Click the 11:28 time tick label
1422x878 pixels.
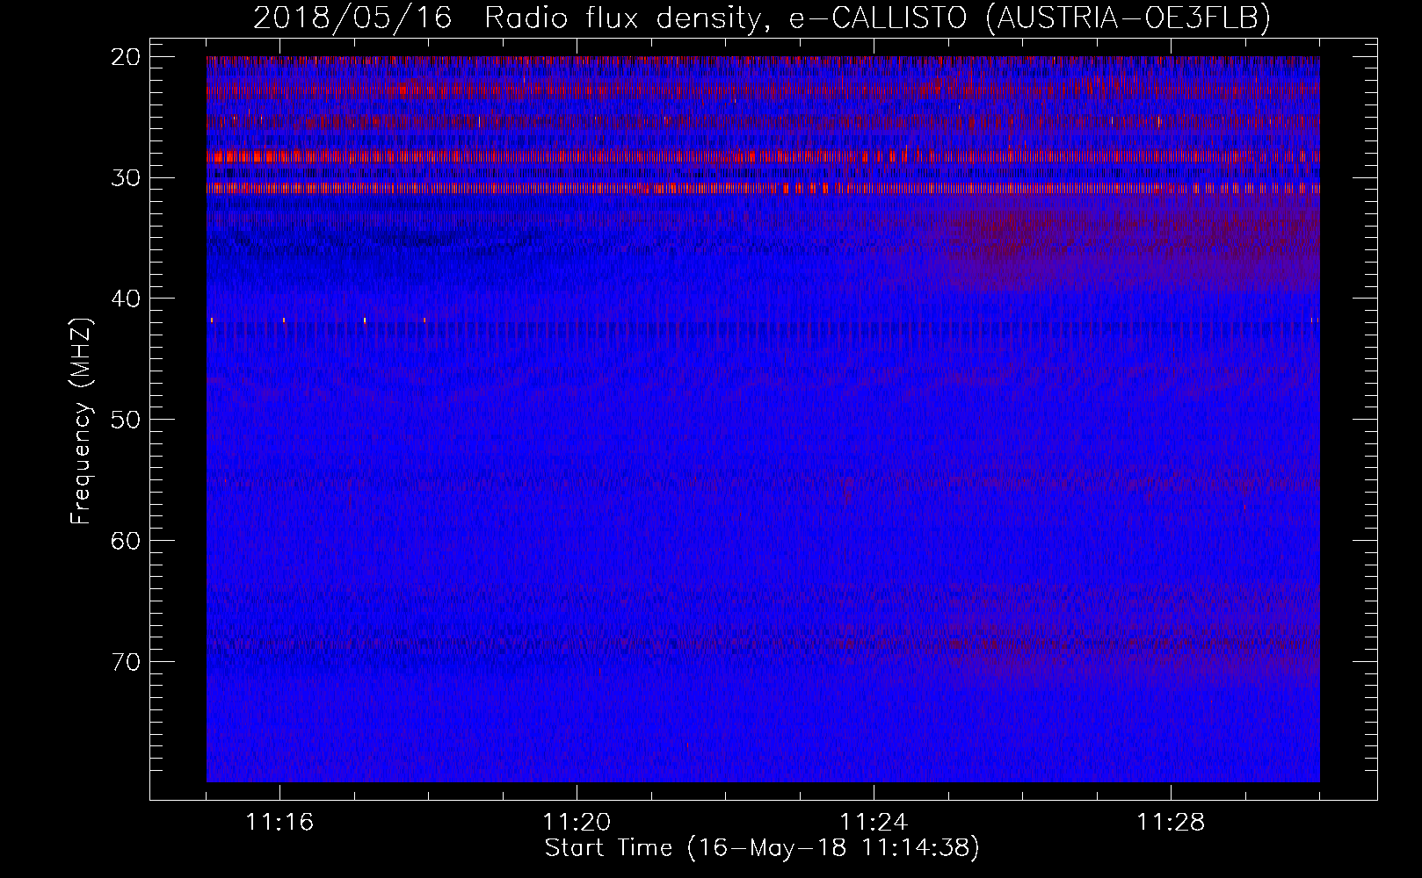click(x=1172, y=823)
